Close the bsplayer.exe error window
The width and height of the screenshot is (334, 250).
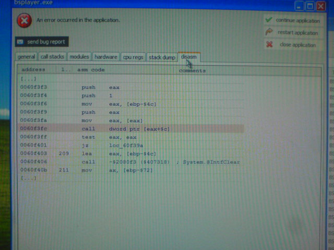(x=321, y=6)
